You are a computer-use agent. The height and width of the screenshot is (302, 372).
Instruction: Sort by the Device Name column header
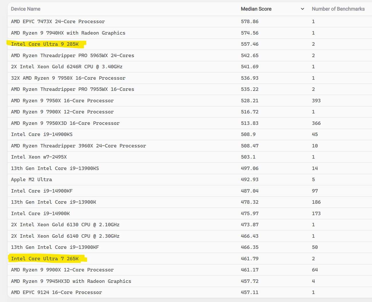pos(25,9)
